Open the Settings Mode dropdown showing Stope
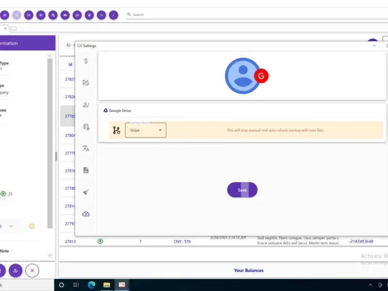 145,130
